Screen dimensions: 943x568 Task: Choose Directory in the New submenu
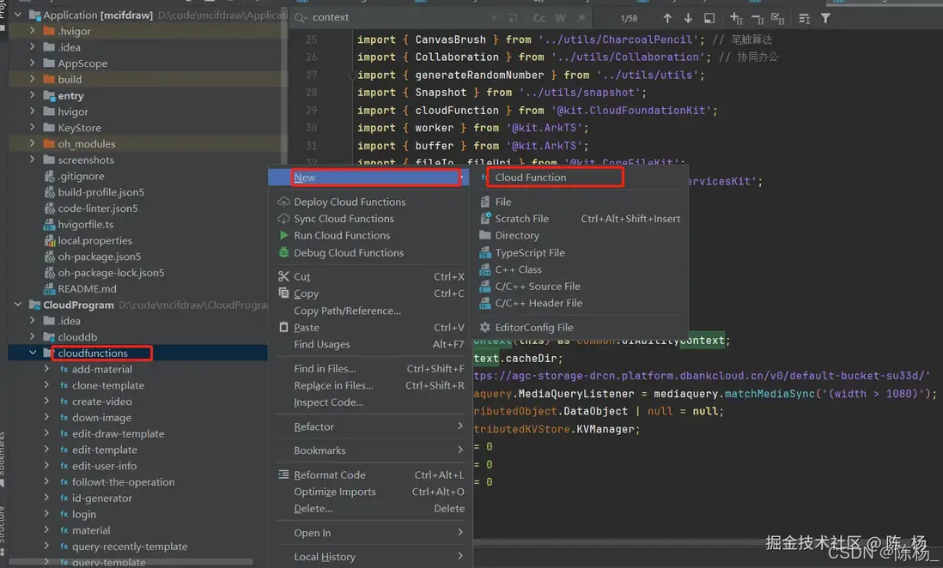click(581, 236)
